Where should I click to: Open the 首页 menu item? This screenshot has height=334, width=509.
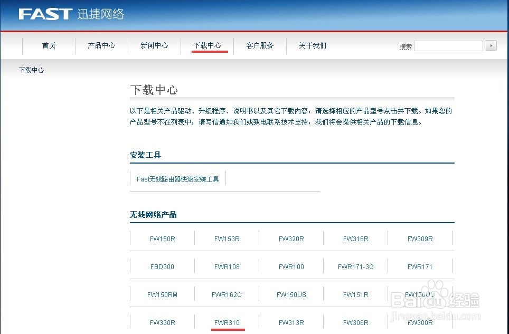coord(49,45)
